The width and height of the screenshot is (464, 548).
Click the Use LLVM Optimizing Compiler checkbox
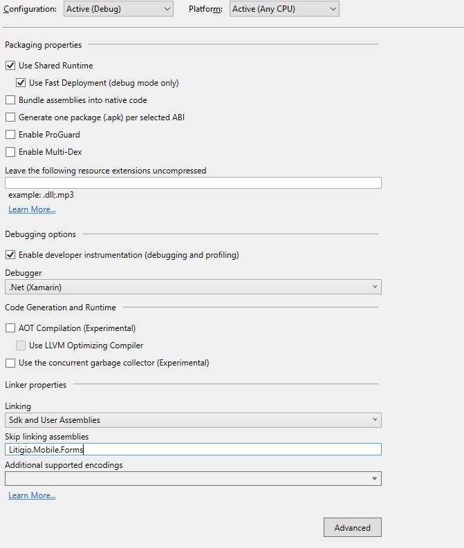(21, 346)
